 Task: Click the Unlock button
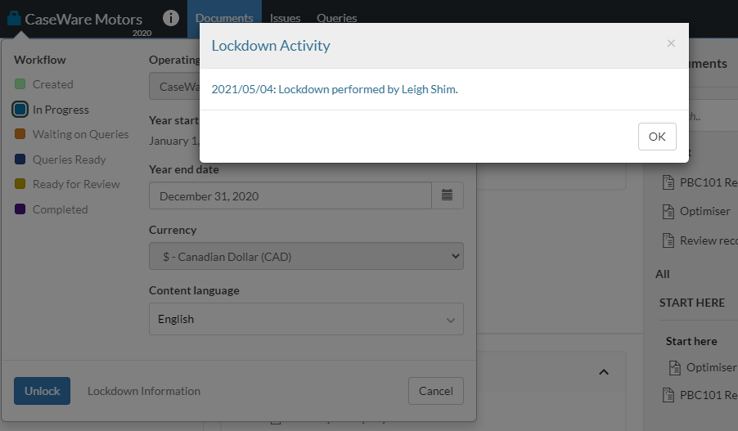pyautogui.click(x=42, y=391)
